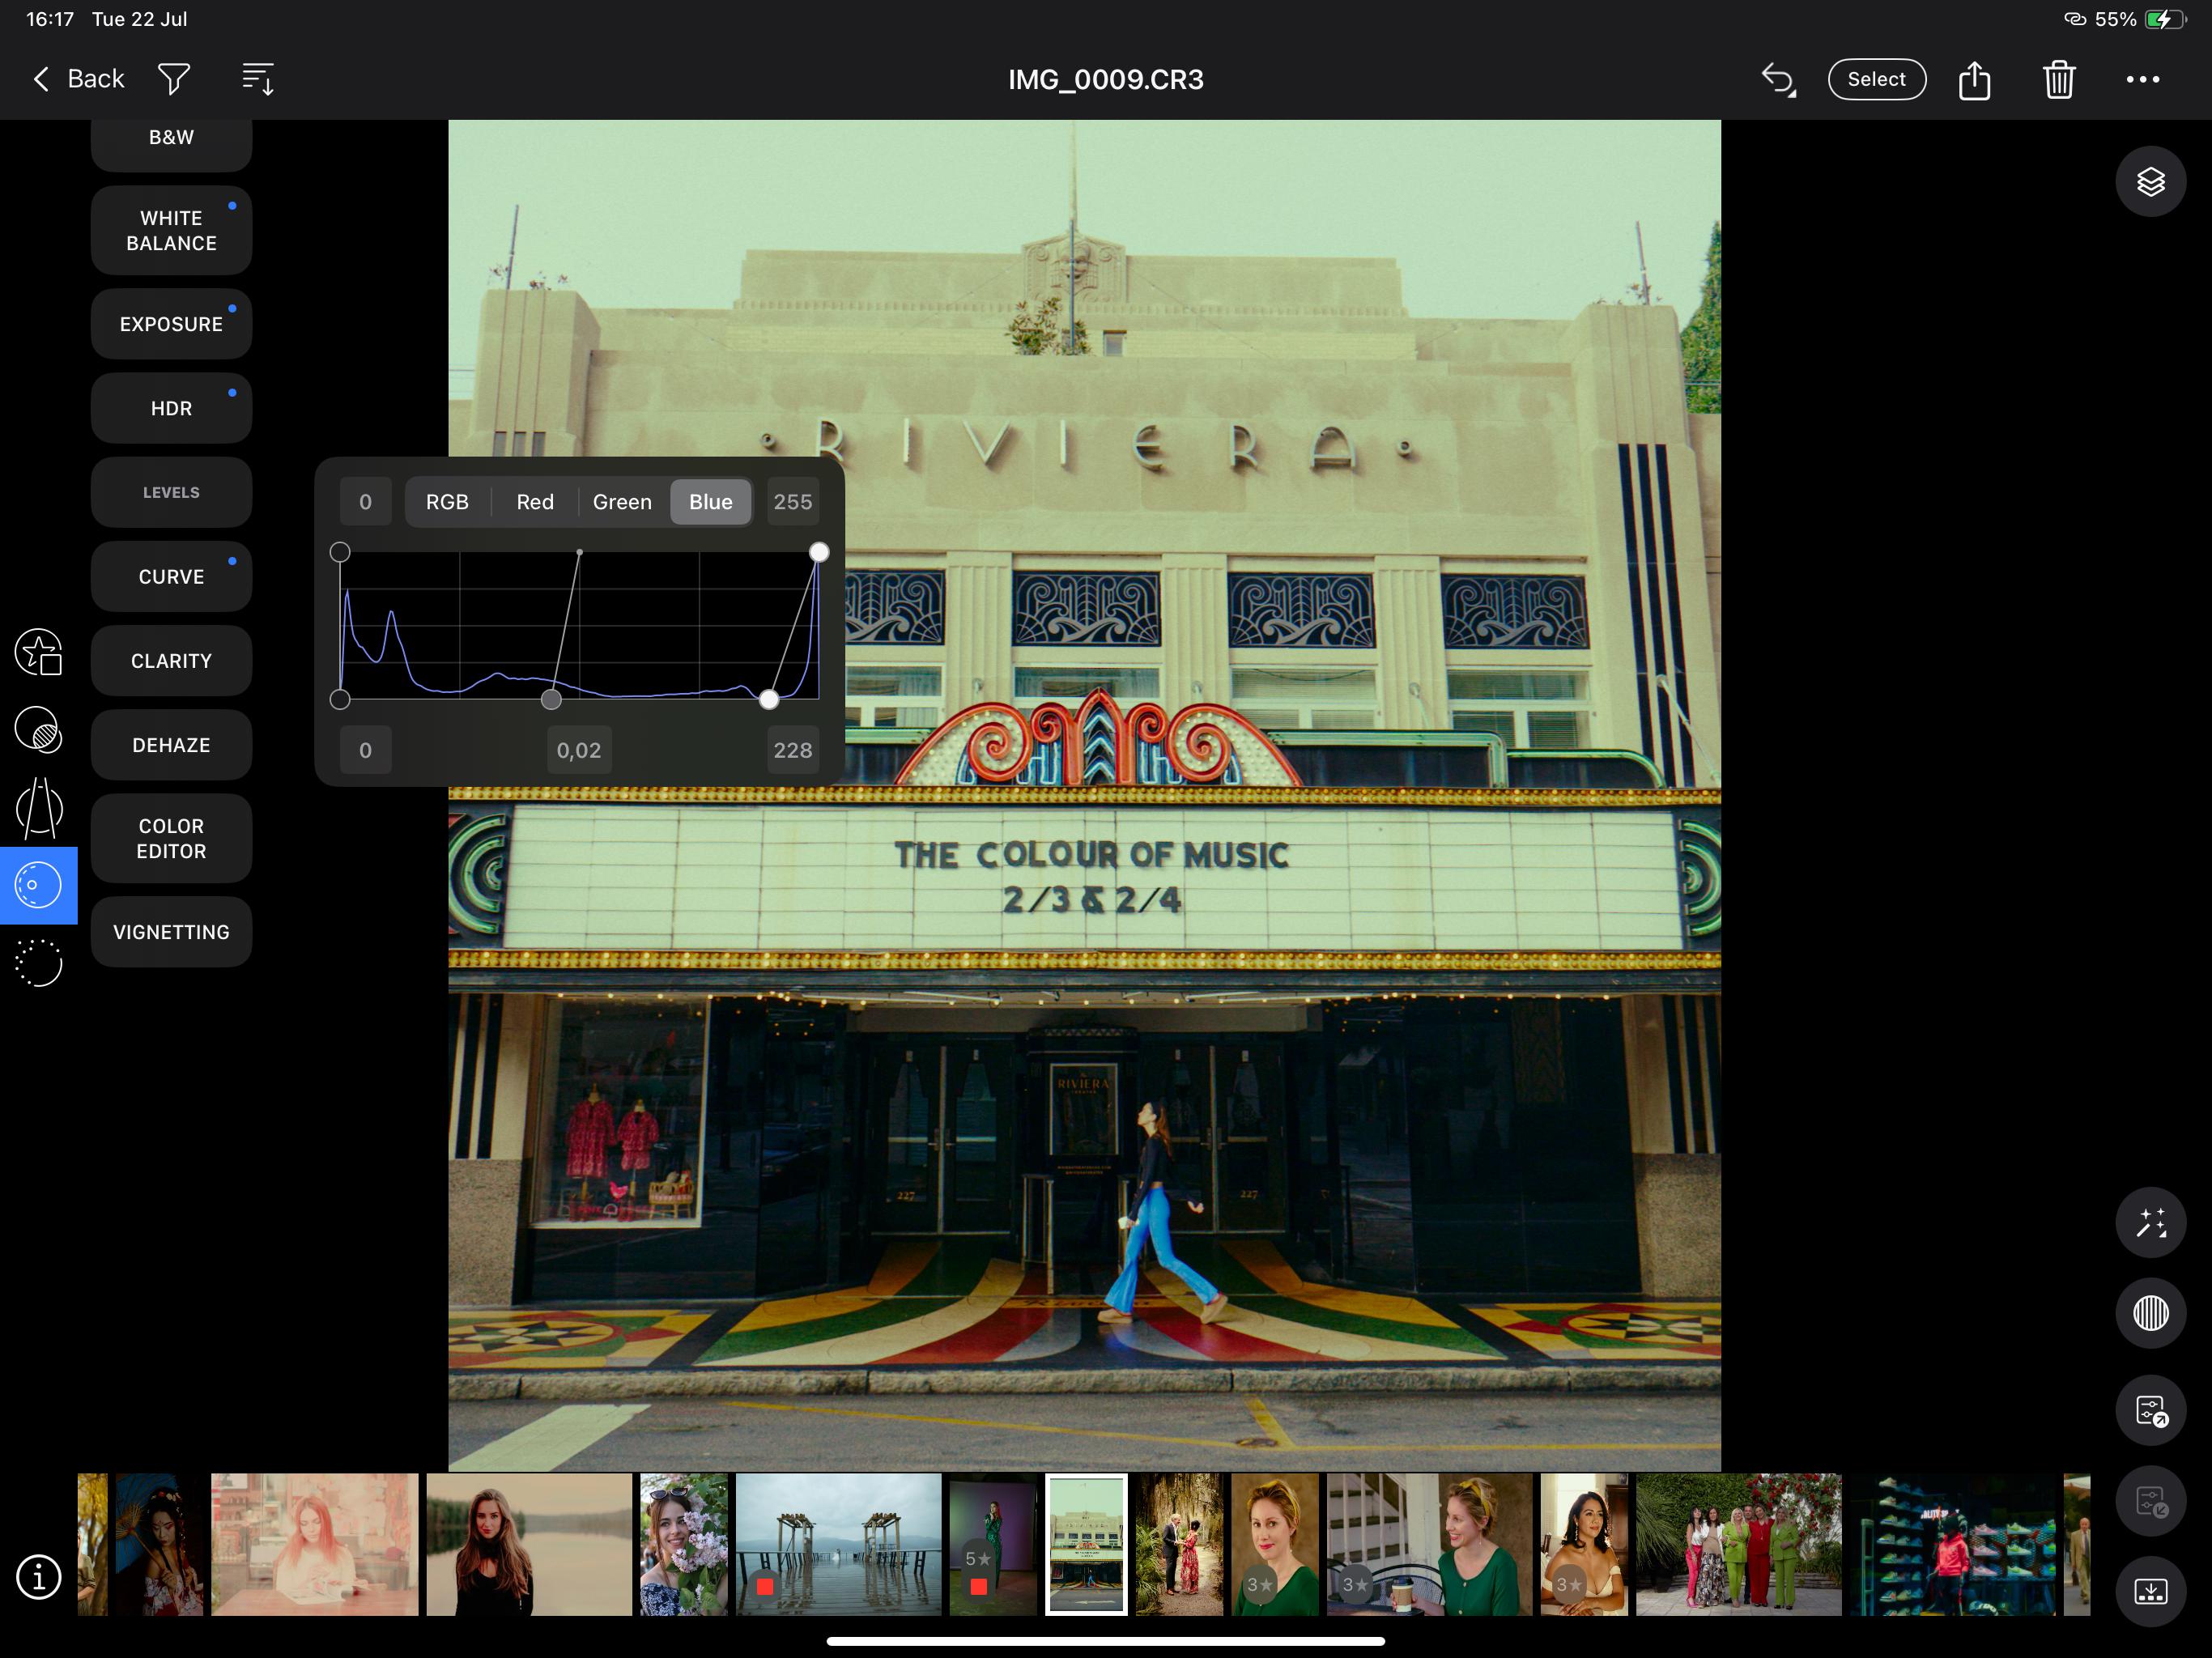This screenshot has width=2212, height=1658.
Task: Click the top-left output shadow handle
Action: (340, 552)
